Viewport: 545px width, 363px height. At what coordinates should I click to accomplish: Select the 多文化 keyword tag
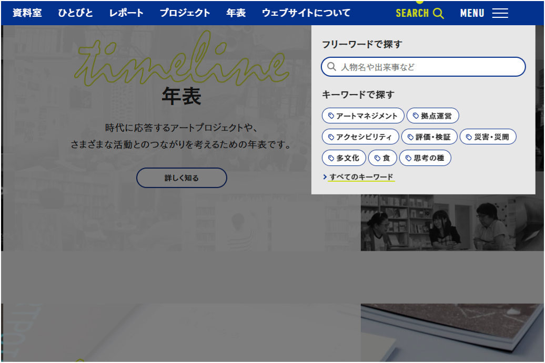pyautogui.click(x=344, y=158)
